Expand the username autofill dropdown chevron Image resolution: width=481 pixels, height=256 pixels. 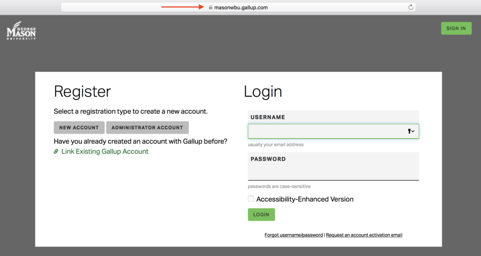[x=413, y=132]
